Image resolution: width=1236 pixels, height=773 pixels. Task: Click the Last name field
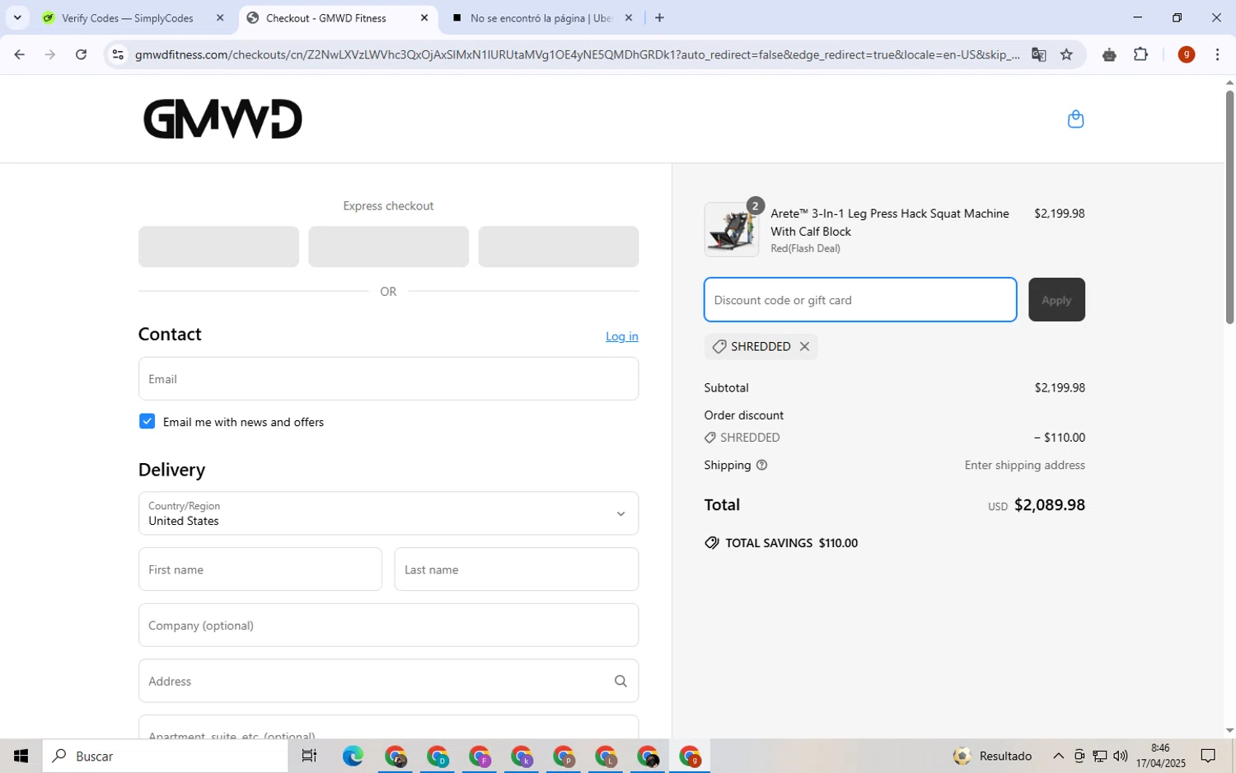[517, 569]
